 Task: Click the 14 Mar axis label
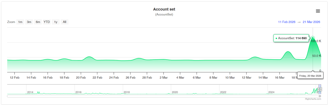click(x=263, y=78)
